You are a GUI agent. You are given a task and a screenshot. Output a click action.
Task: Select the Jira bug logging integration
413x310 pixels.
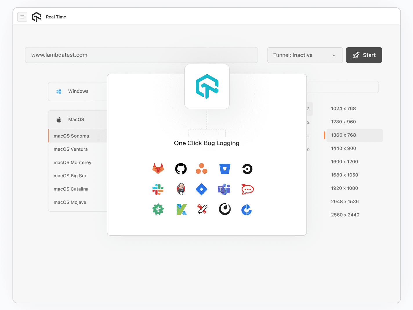tap(202, 189)
